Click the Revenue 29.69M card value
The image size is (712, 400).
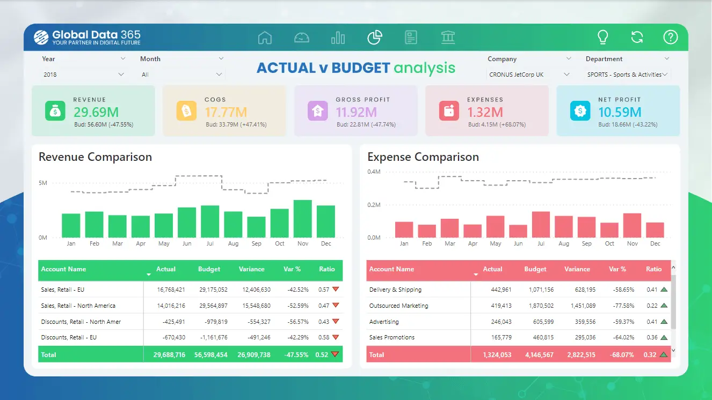(96, 112)
